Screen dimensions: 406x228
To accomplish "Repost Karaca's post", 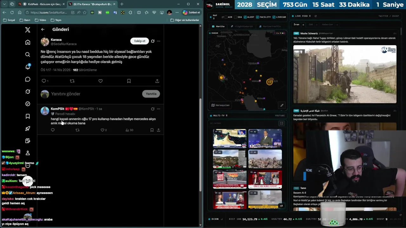I will (72, 81).
